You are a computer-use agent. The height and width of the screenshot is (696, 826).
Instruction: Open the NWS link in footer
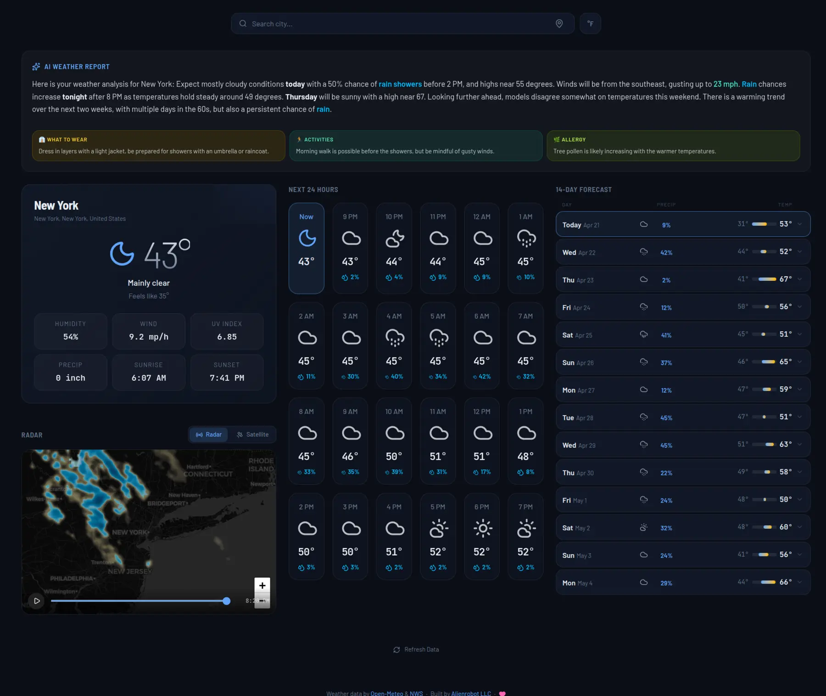(x=416, y=693)
